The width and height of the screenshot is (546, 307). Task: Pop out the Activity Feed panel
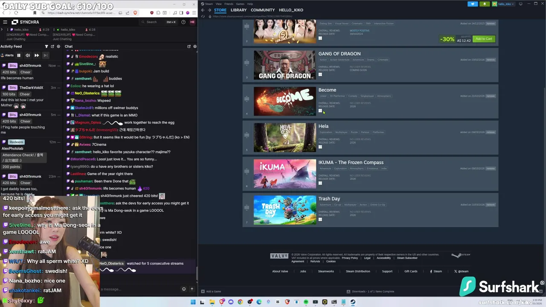coord(52,46)
